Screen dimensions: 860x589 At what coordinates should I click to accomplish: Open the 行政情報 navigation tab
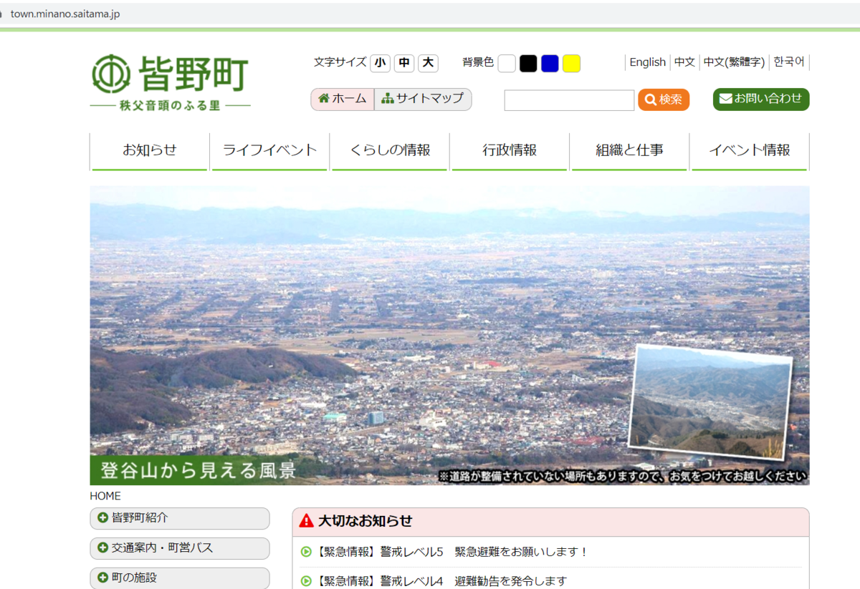click(510, 151)
